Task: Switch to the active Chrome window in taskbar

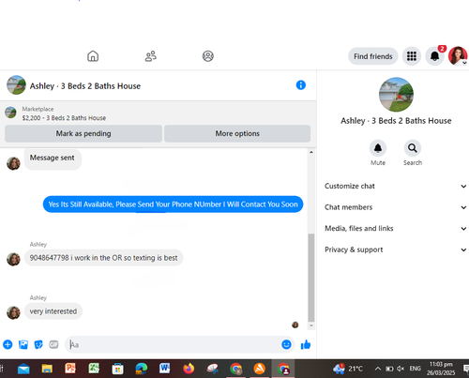Action: 283,369
